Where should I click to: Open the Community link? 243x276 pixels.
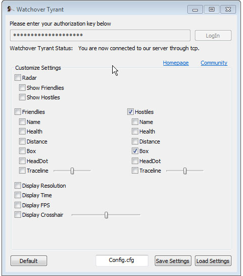point(214,63)
